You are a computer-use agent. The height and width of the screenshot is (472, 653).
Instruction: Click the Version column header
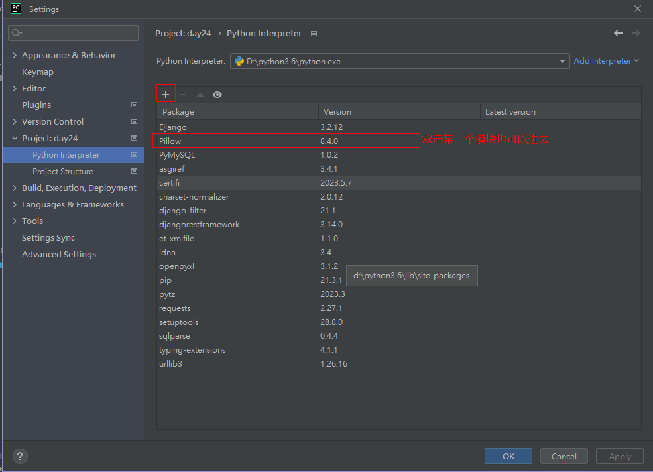click(x=399, y=111)
